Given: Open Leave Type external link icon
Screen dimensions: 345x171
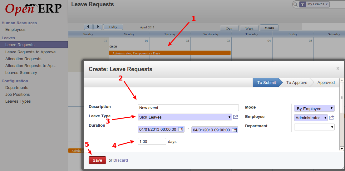Looking at the screenshot, I should pyautogui.click(x=236, y=117).
